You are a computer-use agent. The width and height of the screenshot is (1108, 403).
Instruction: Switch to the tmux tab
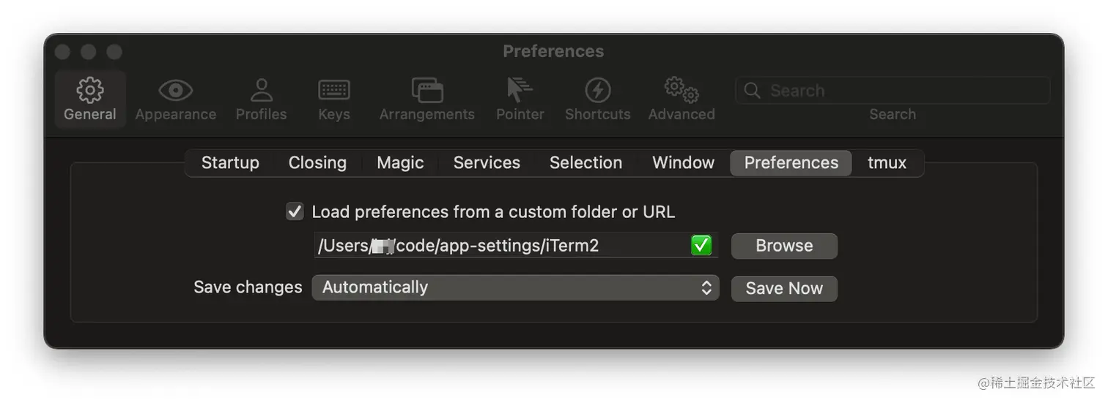pyautogui.click(x=887, y=162)
